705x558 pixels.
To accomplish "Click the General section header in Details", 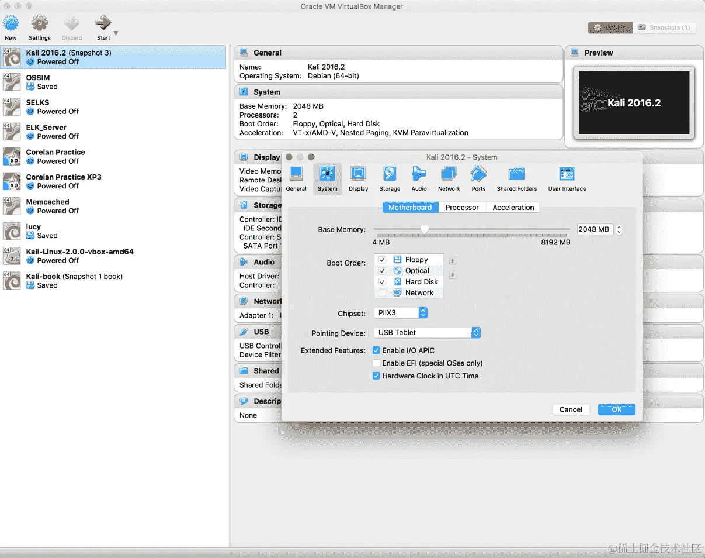I will [398, 53].
